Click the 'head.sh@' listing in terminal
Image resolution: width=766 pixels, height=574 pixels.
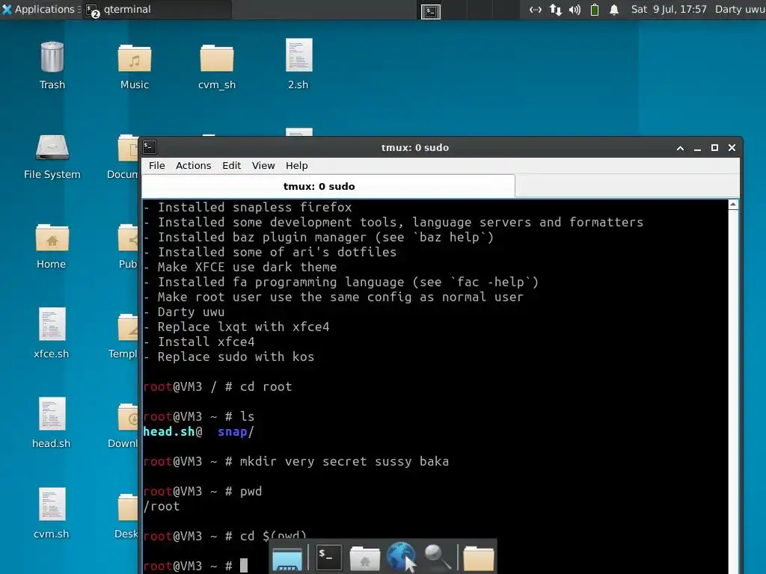[x=173, y=431]
